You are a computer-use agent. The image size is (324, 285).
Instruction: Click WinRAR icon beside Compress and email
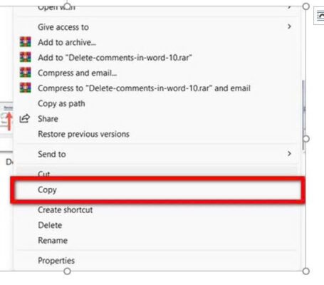[x=25, y=73]
